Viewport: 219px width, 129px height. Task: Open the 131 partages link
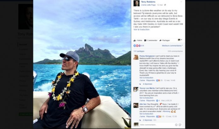139,51
